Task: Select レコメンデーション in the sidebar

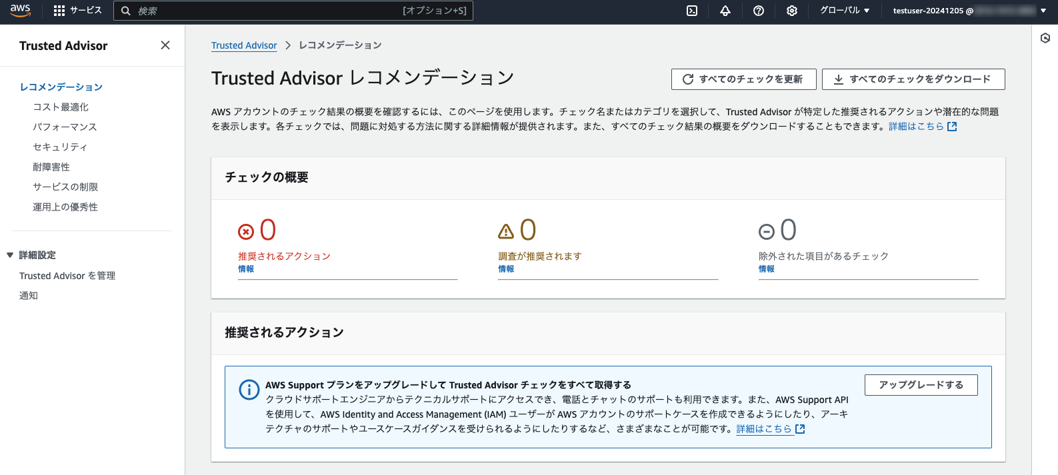Action: tap(61, 87)
